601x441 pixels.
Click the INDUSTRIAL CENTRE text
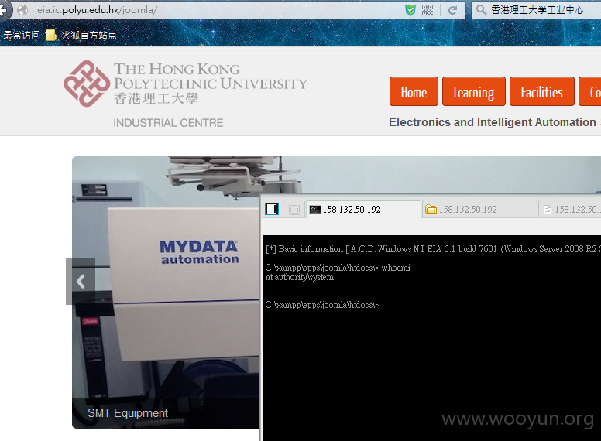168,123
